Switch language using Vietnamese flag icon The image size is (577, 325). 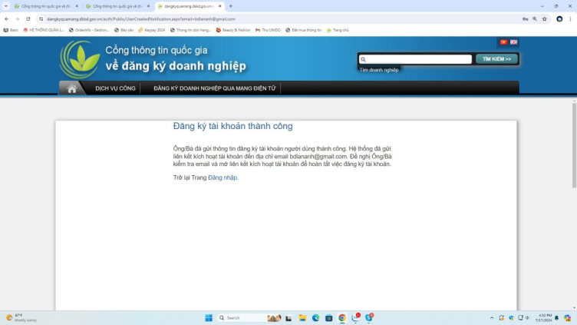504,42
